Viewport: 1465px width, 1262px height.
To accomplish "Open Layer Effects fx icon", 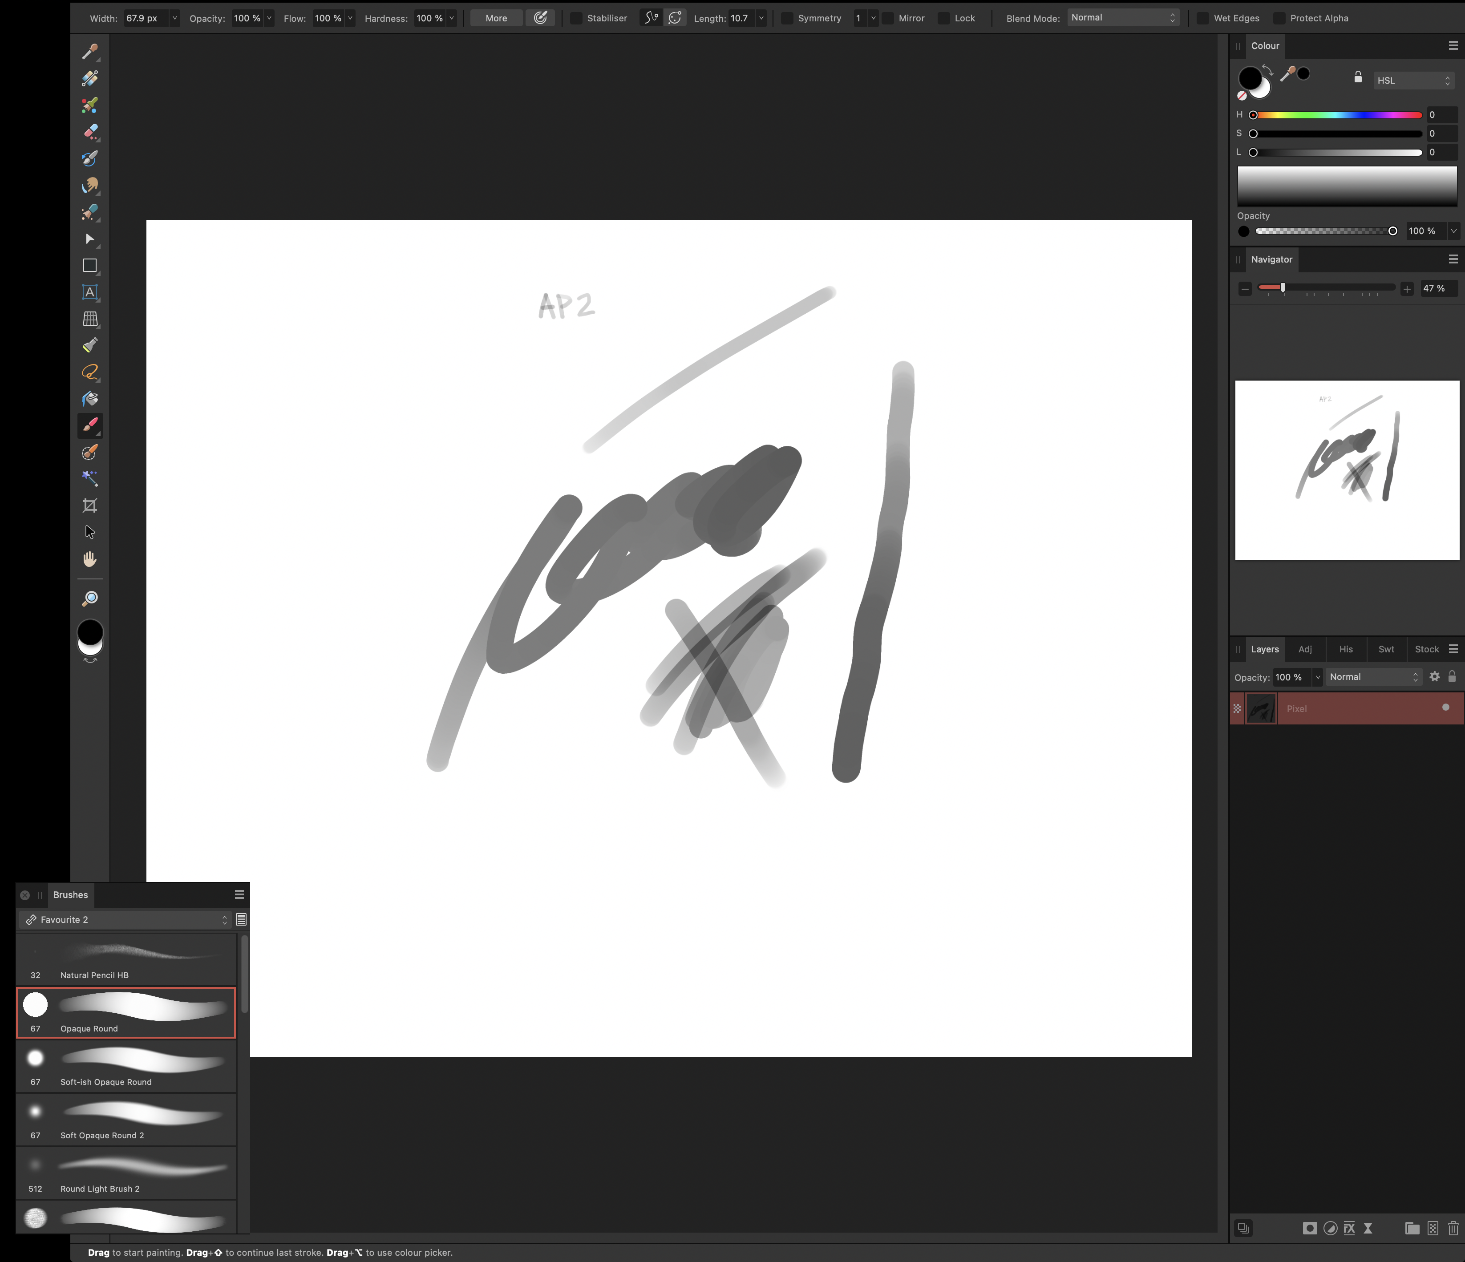I will (x=1349, y=1228).
